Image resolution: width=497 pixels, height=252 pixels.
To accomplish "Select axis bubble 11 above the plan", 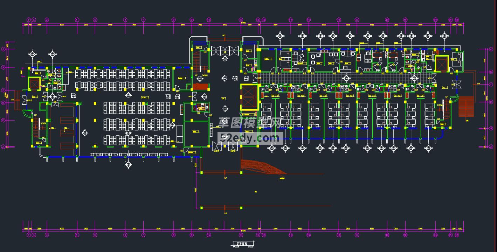I will click(x=241, y=20).
